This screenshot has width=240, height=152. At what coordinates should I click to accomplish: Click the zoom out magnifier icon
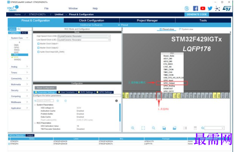pyautogui.click(x=153, y=128)
